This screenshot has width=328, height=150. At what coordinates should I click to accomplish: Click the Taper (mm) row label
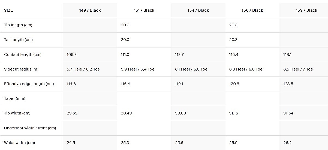[x=15, y=98]
